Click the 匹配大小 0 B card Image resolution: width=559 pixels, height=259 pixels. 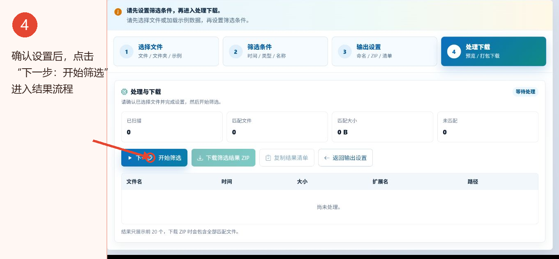coord(382,127)
